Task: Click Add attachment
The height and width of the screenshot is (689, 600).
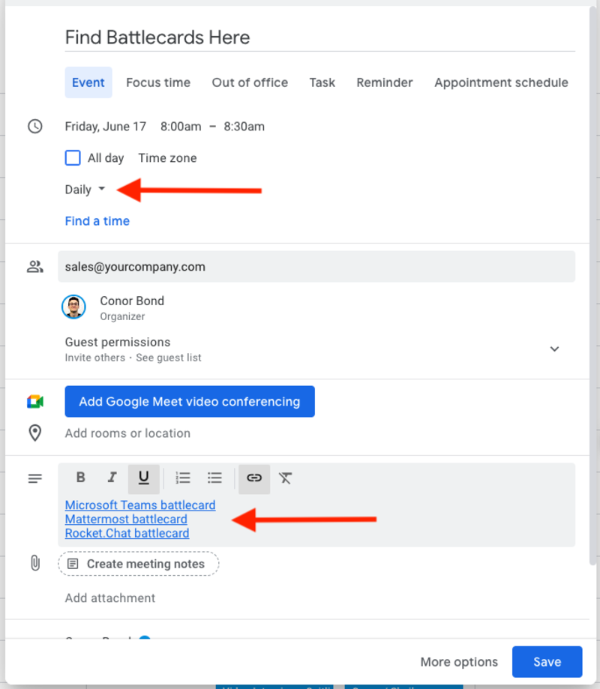Action: pos(110,598)
